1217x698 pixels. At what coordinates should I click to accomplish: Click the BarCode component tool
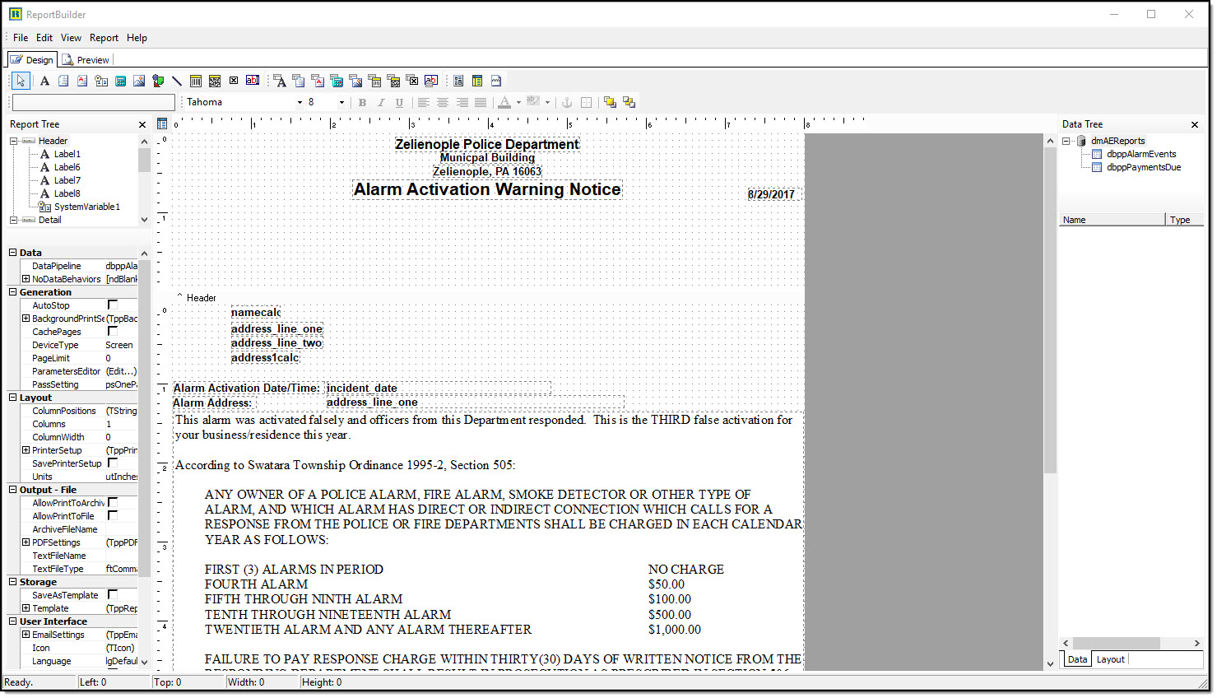tap(196, 81)
